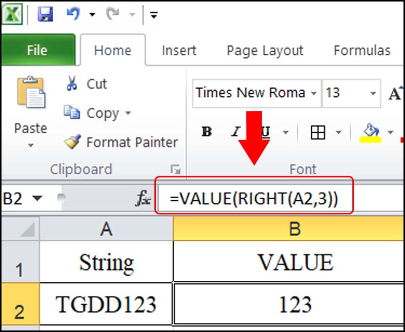Open the File tab
The height and width of the screenshot is (332, 405).
click(x=37, y=50)
